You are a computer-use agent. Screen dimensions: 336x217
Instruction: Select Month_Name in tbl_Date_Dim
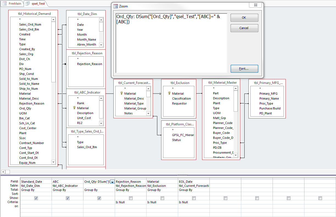(x=86, y=40)
